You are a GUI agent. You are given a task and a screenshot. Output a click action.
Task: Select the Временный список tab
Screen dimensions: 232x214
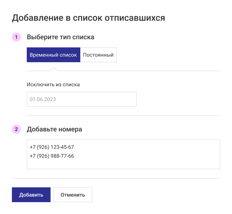coord(54,55)
